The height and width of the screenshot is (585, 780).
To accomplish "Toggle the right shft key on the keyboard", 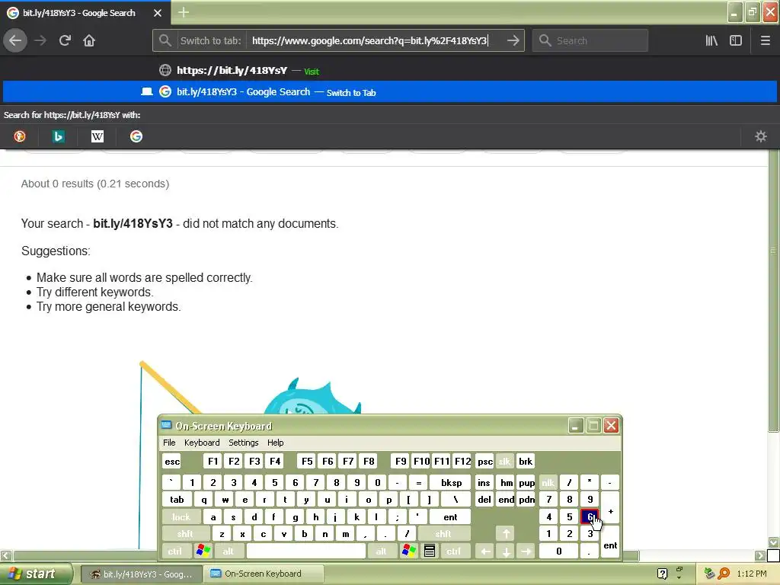I will (443, 534).
